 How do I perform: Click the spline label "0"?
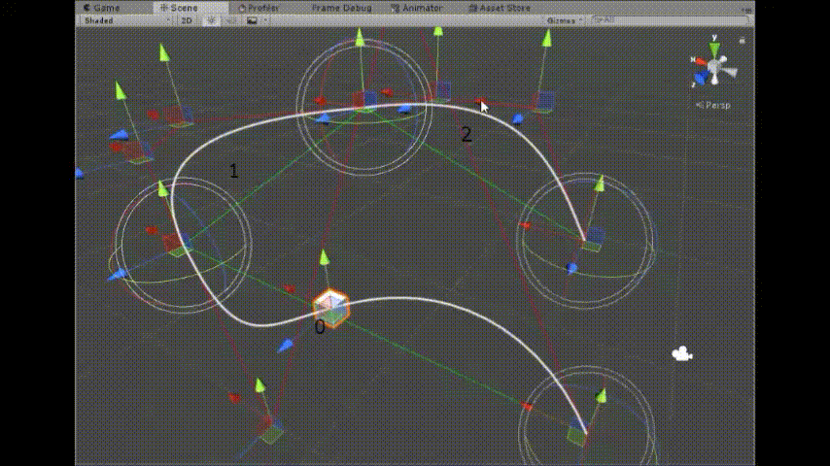tap(319, 327)
